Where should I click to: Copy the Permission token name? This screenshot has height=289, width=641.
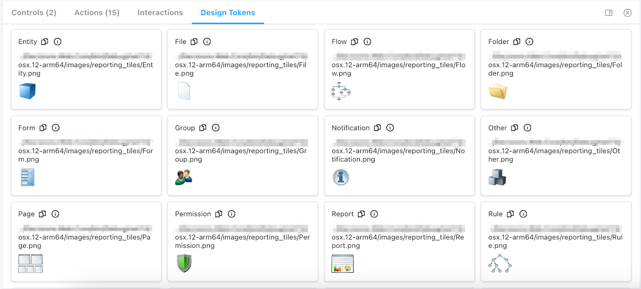219,214
